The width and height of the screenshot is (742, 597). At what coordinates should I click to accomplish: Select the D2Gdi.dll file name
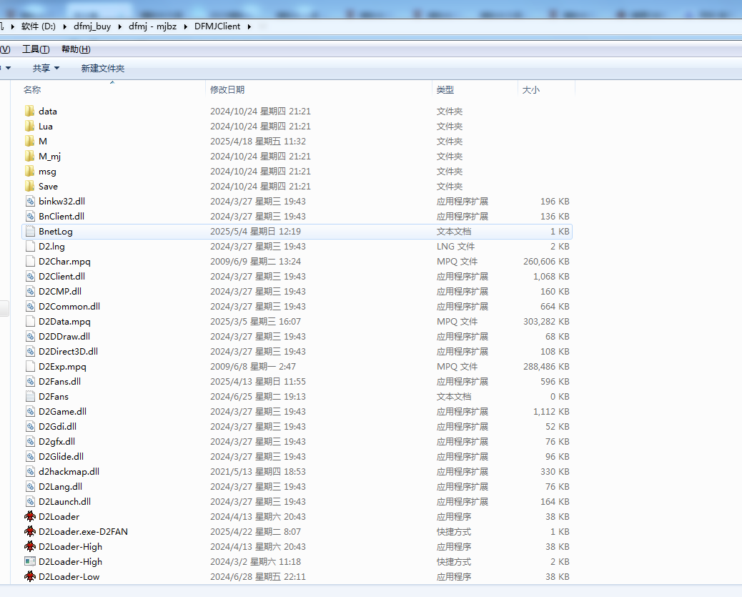[x=58, y=427]
